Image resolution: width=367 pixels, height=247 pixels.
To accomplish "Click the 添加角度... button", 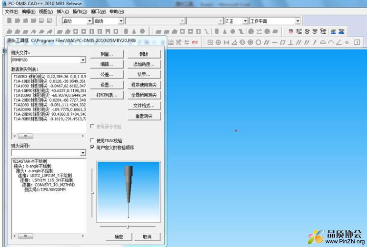I will 144,64.
